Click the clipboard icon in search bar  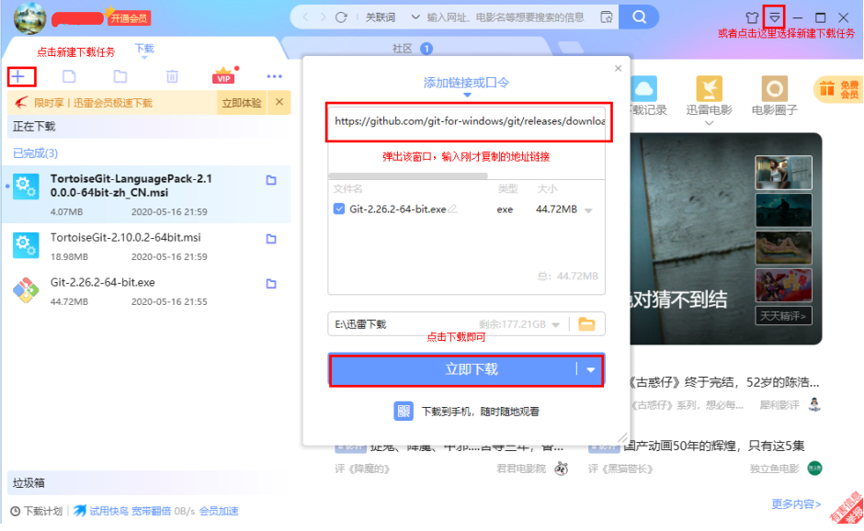pos(607,17)
